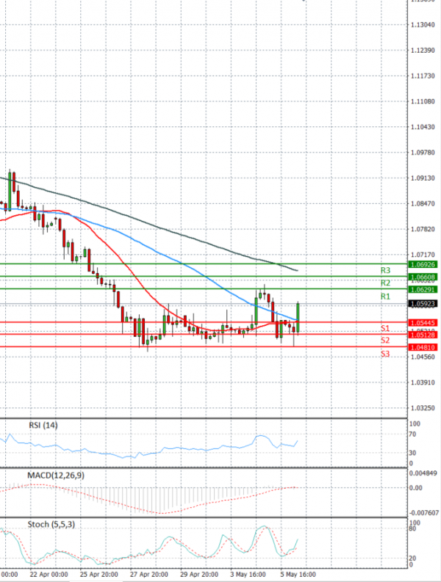The height and width of the screenshot is (582, 441).
Task: Click the Stoch scale value 20
Action: (x=412, y=559)
